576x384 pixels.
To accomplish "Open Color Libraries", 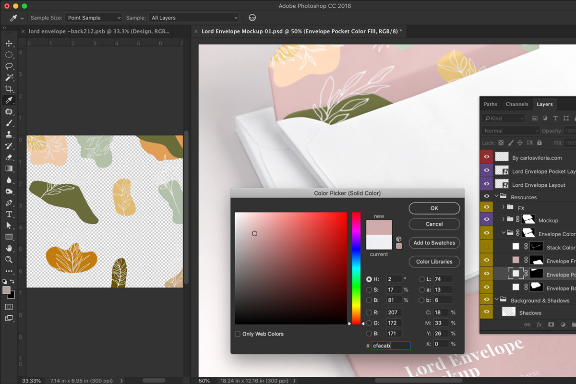I will pos(434,262).
